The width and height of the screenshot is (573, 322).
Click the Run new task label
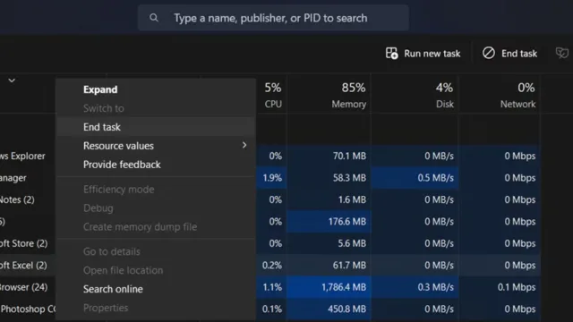coord(432,54)
